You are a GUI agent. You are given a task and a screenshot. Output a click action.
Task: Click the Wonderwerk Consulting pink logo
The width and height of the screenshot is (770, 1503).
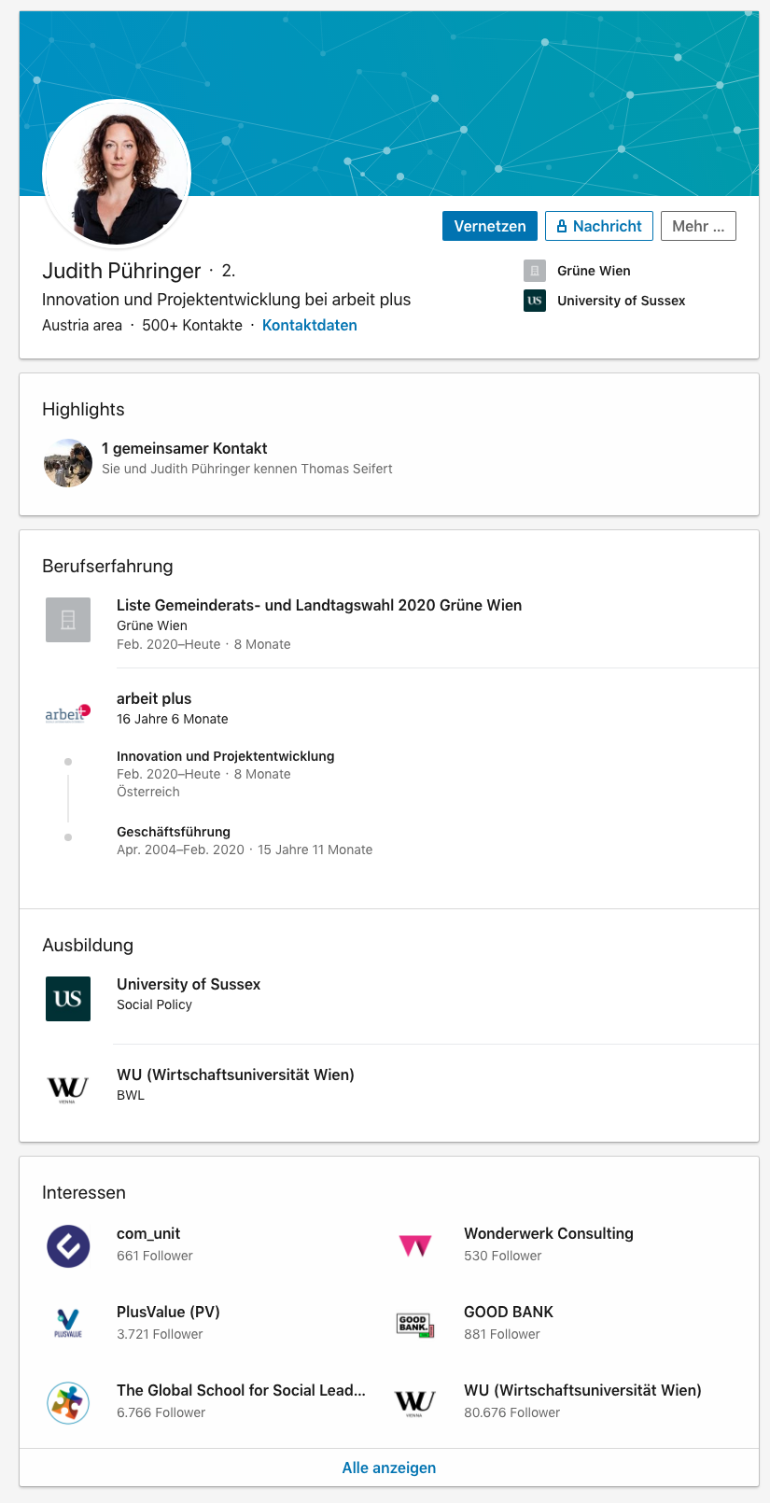(x=415, y=1245)
